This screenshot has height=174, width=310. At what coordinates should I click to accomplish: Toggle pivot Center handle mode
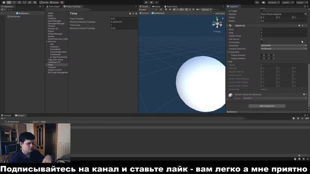[44, 2]
